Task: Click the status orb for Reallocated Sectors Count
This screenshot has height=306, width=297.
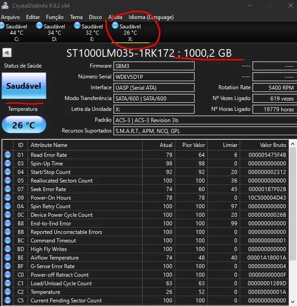Action: (8, 180)
